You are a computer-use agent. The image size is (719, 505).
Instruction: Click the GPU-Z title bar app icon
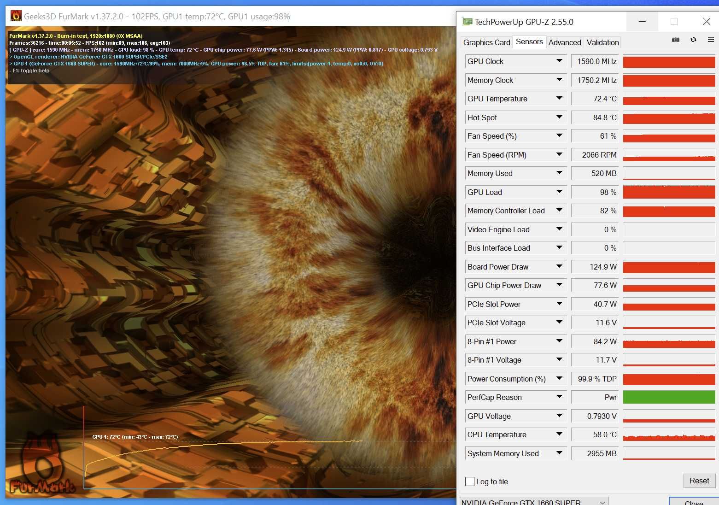[x=467, y=22]
